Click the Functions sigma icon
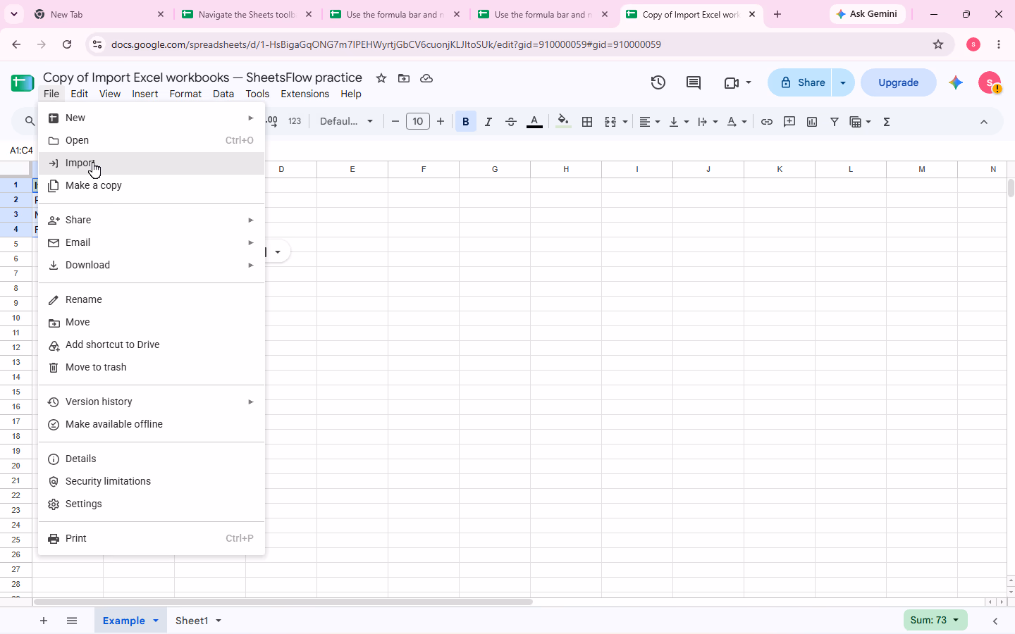This screenshot has height=634, width=1015. tap(887, 122)
